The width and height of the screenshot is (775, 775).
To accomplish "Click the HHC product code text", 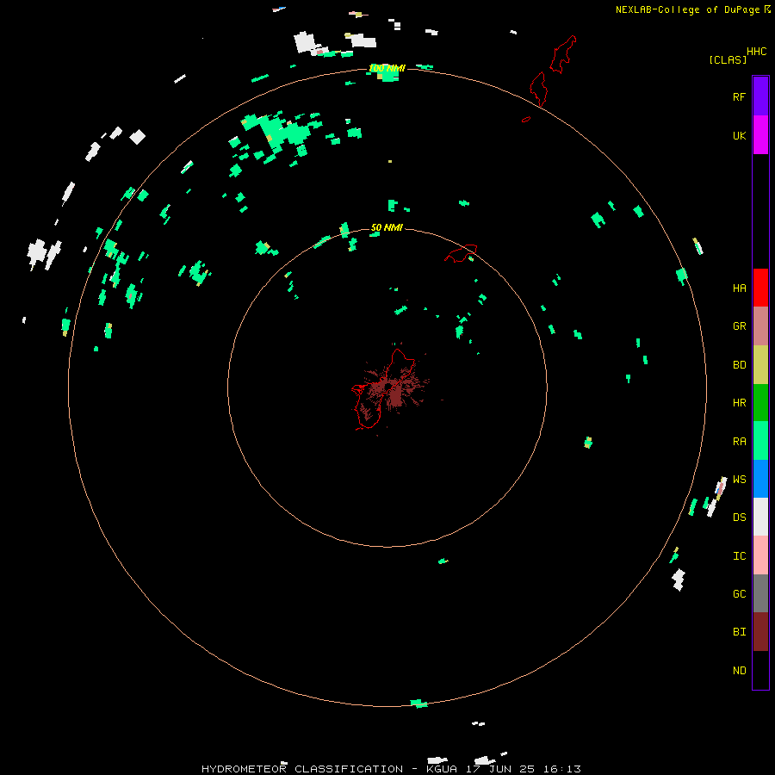I will pos(757,52).
